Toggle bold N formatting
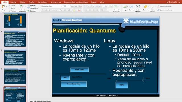 [43, 10]
